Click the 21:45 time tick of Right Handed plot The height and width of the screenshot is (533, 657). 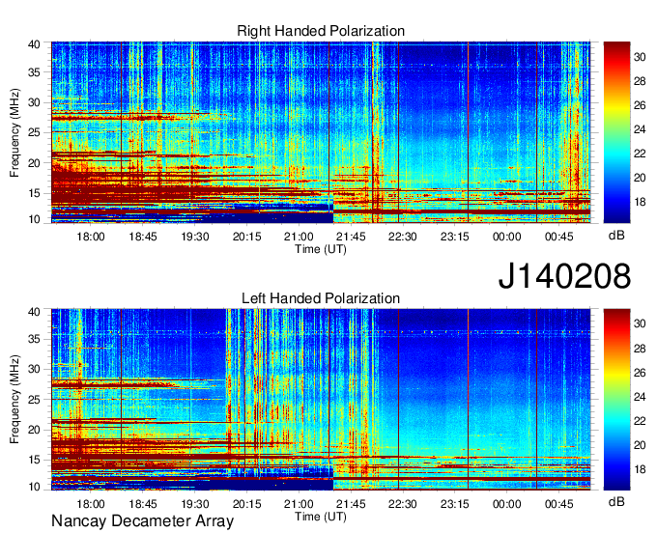(351, 237)
